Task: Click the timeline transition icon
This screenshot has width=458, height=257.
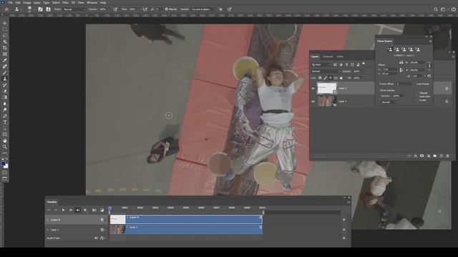Action: pyautogui.click(x=102, y=210)
